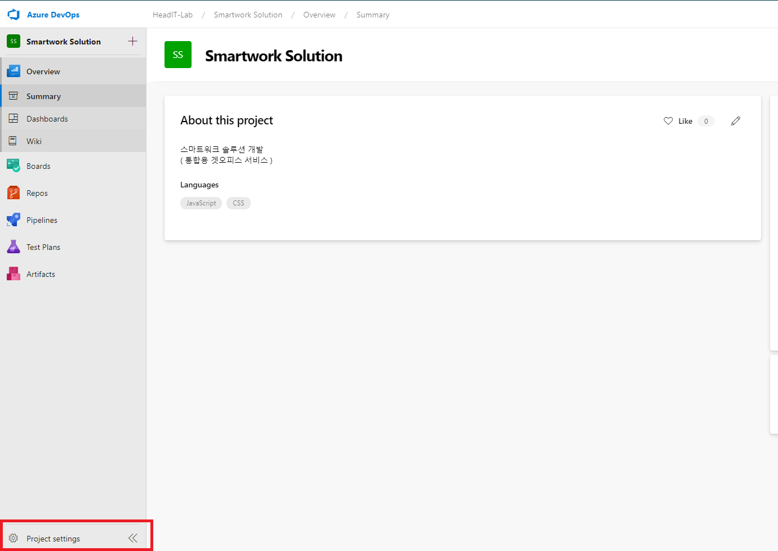Click the Pipelines rocket icon
Image resolution: width=778 pixels, height=551 pixels.
[x=14, y=220]
